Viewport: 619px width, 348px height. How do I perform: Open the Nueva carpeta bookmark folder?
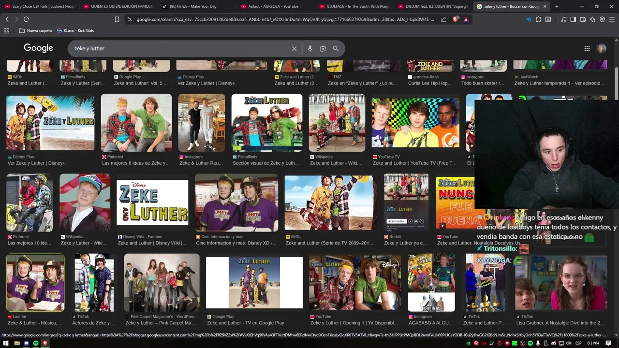pos(35,30)
